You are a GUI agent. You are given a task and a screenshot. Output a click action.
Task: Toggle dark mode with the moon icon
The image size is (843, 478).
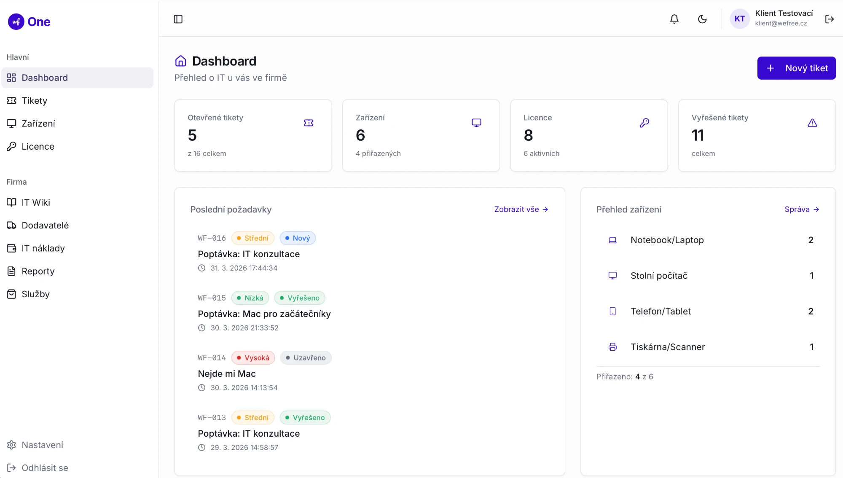point(702,19)
